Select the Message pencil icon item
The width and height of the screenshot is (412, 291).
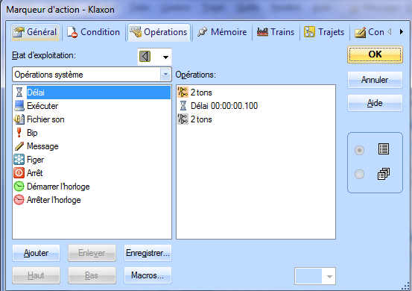[x=19, y=146]
